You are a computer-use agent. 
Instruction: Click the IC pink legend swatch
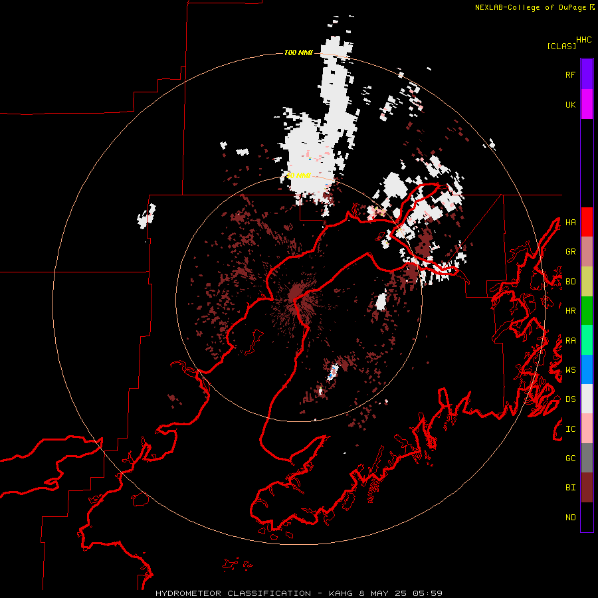tap(587, 429)
